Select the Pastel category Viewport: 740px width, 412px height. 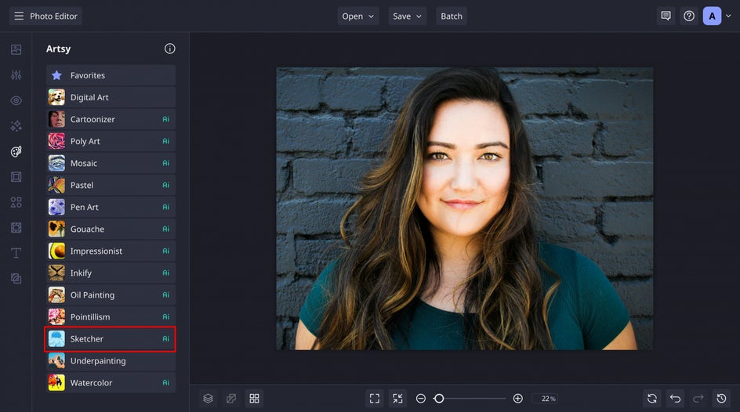pyautogui.click(x=111, y=186)
